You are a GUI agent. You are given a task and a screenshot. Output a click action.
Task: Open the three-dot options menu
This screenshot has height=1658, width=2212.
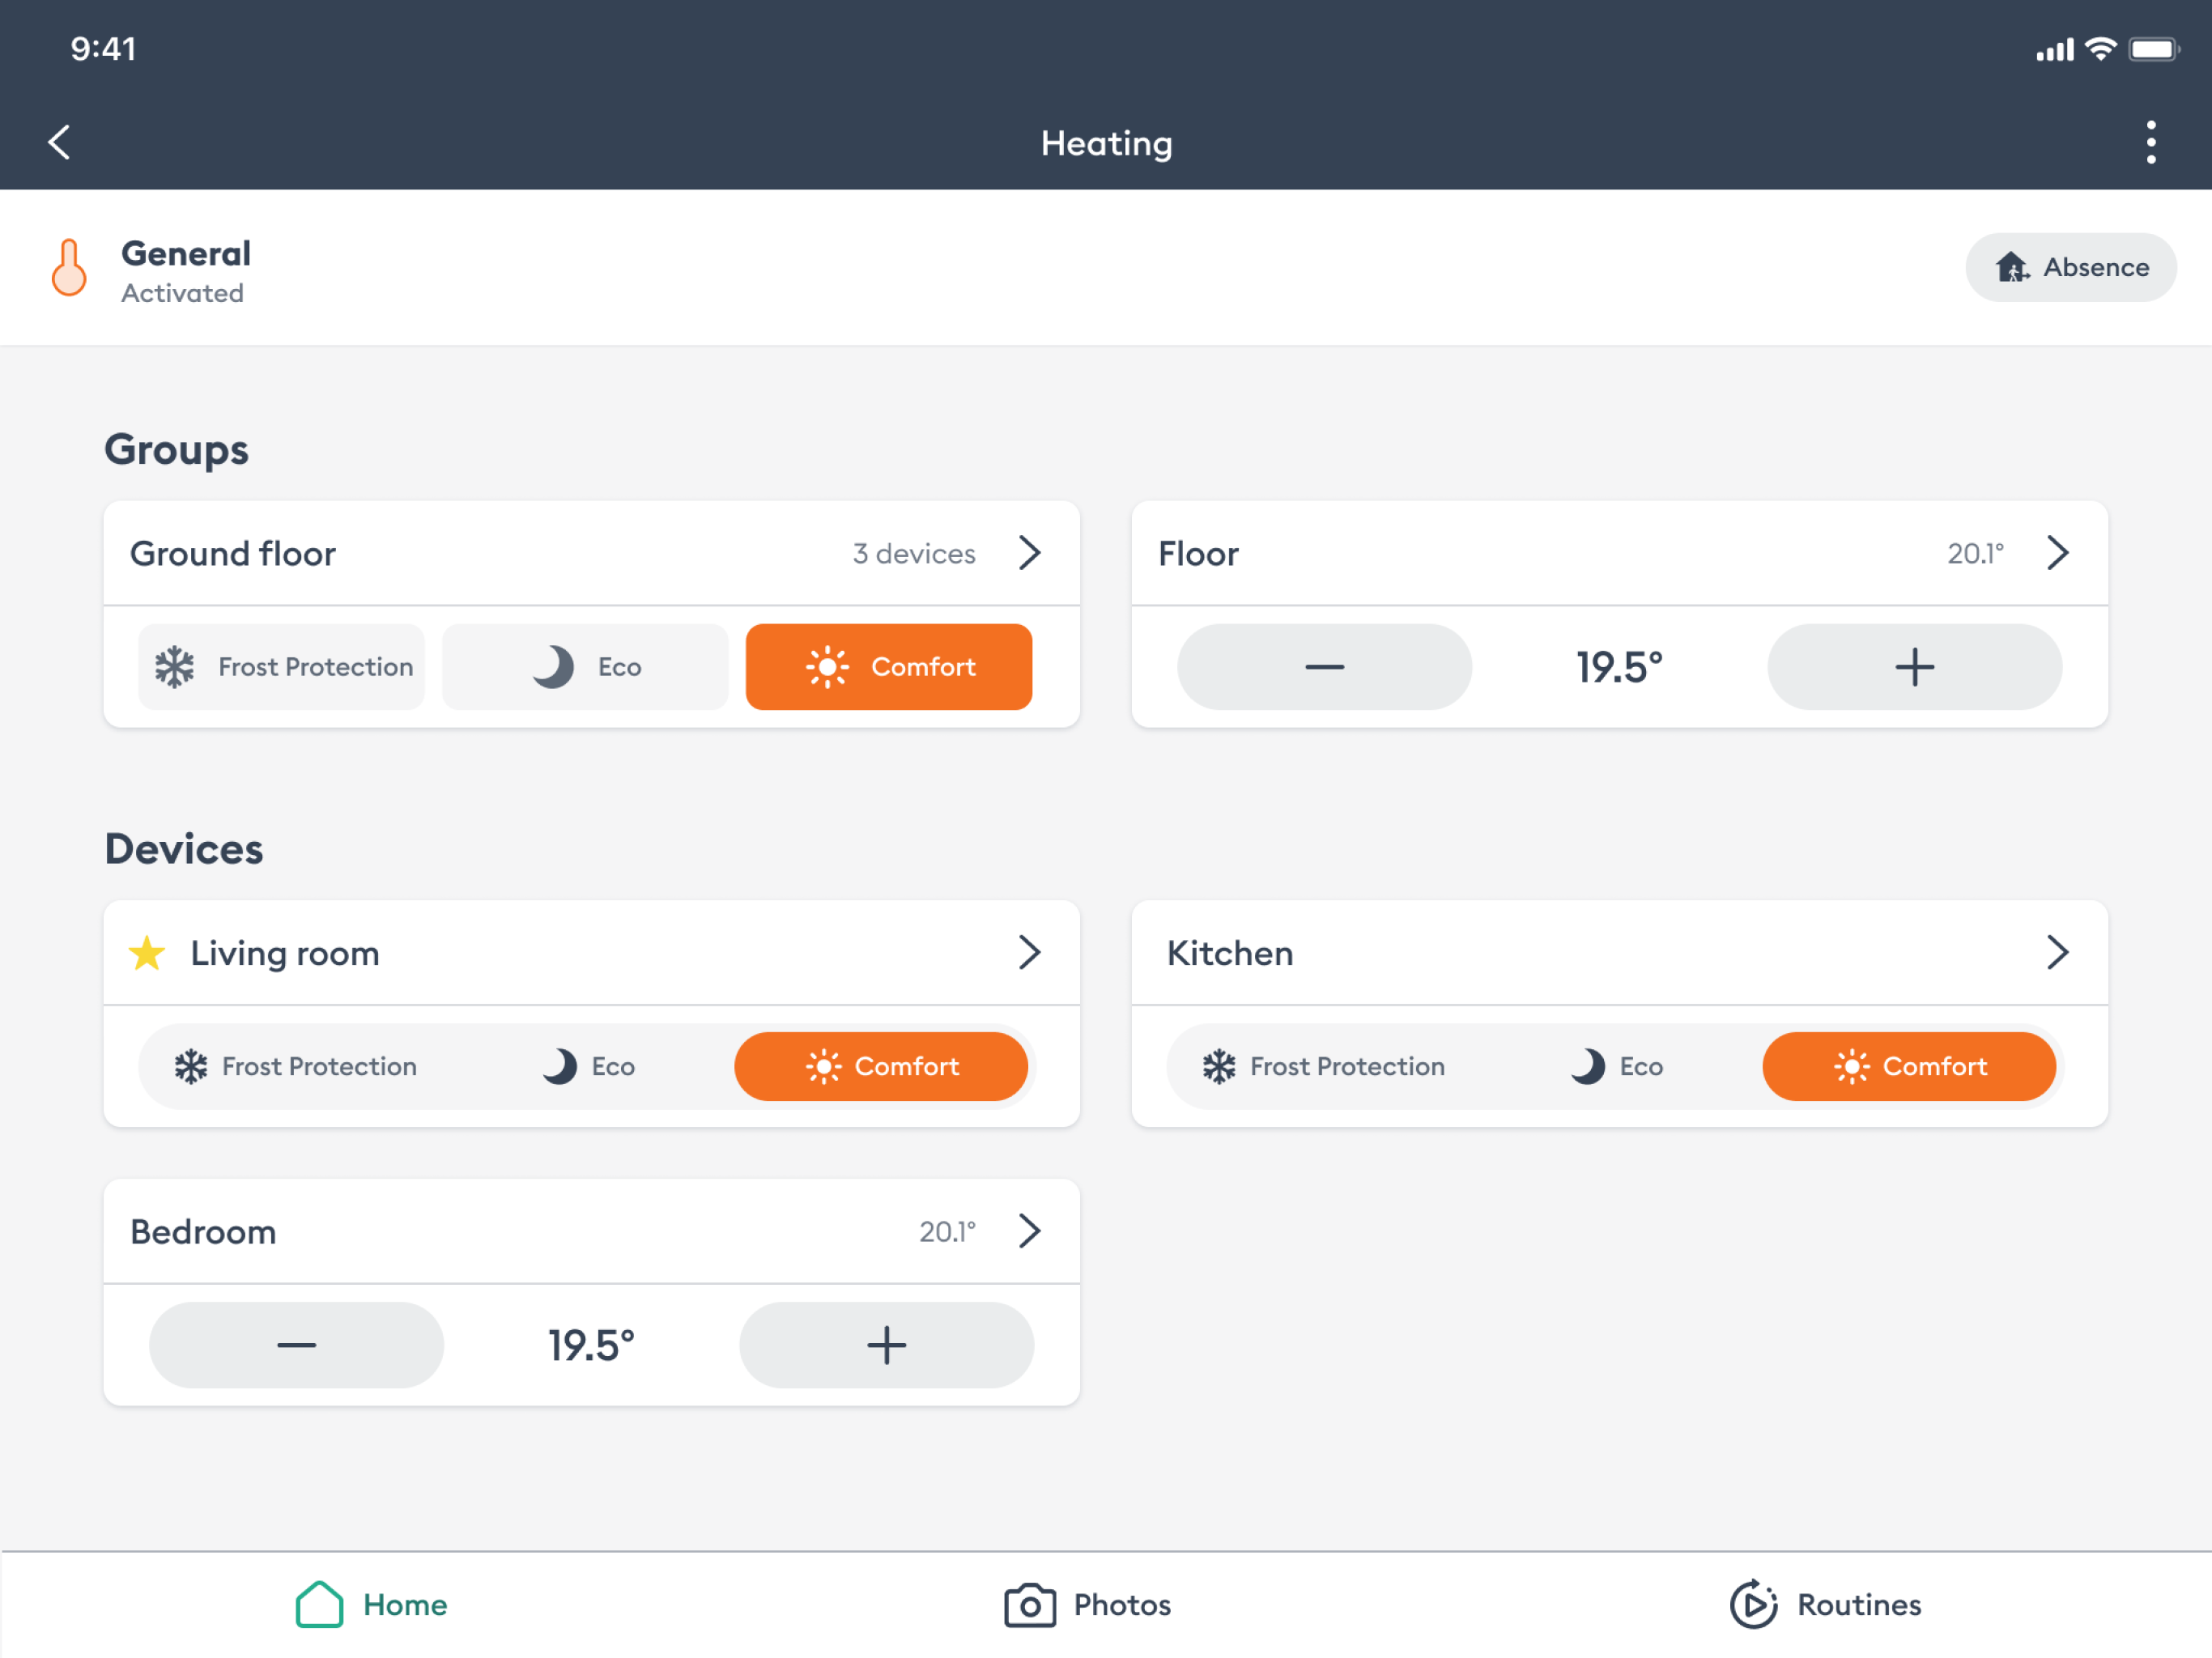[x=2150, y=142]
